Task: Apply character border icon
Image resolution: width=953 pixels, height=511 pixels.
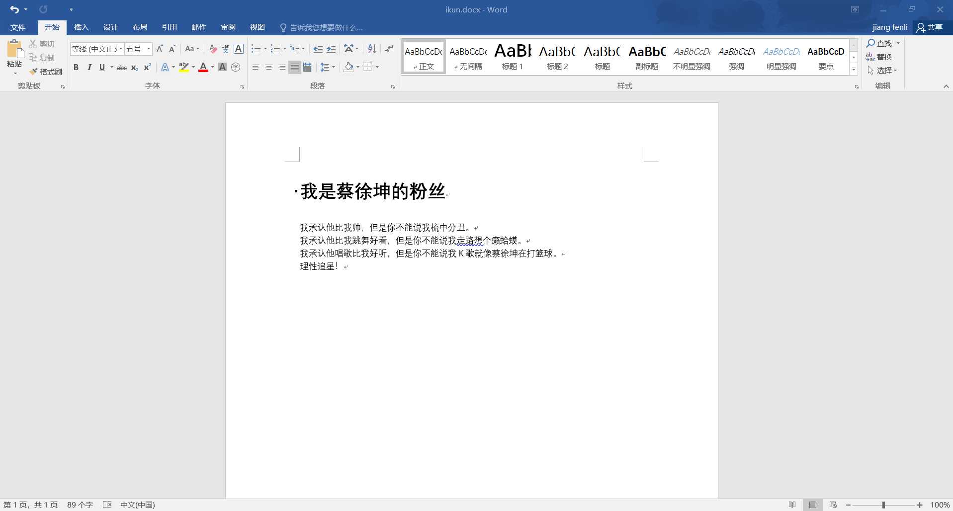Action: 239,49
